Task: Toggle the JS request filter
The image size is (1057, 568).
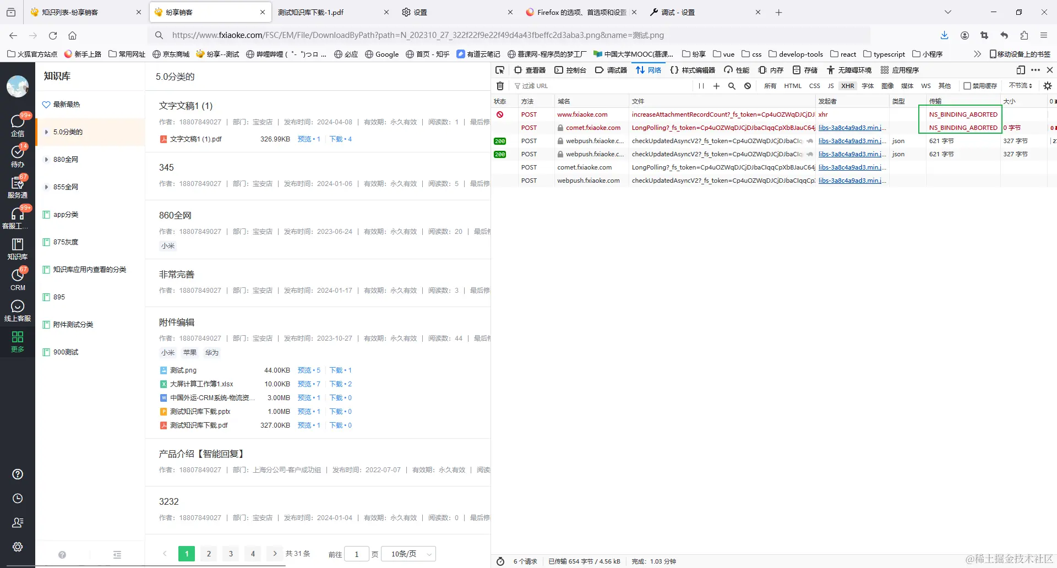Action: click(831, 86)
